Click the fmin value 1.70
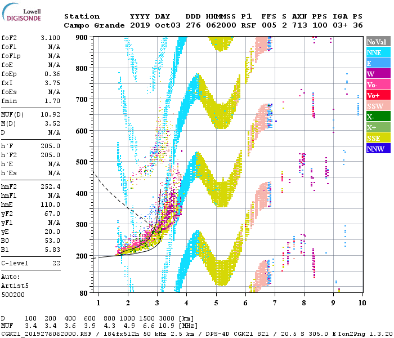The height and width of the screenshot is (338, 394). coord(52,101)
